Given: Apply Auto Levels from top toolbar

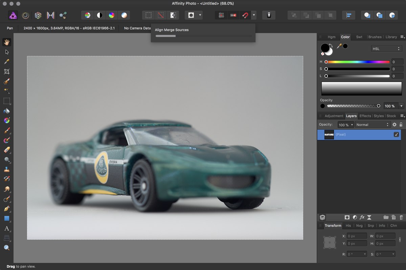Looking at the screenshot, I should pyautogui.click(x=88, y=15).
